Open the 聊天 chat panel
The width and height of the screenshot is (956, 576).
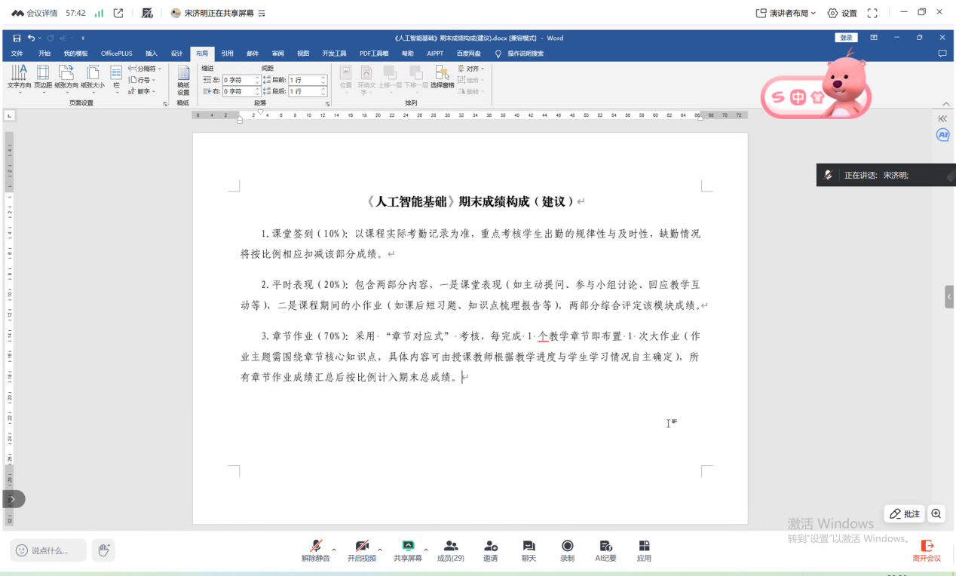[x=529, y=550]
